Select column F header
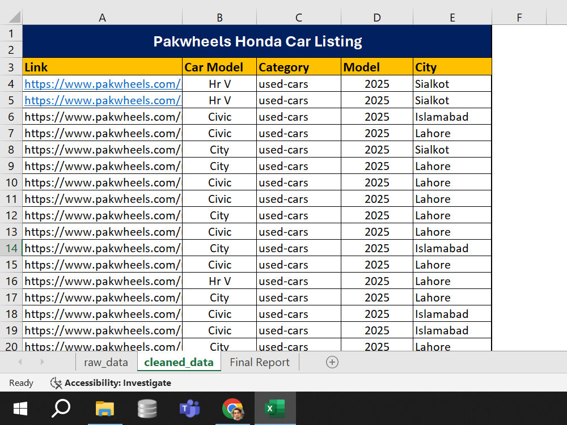The image size is (567, 425). pos(519,18)
